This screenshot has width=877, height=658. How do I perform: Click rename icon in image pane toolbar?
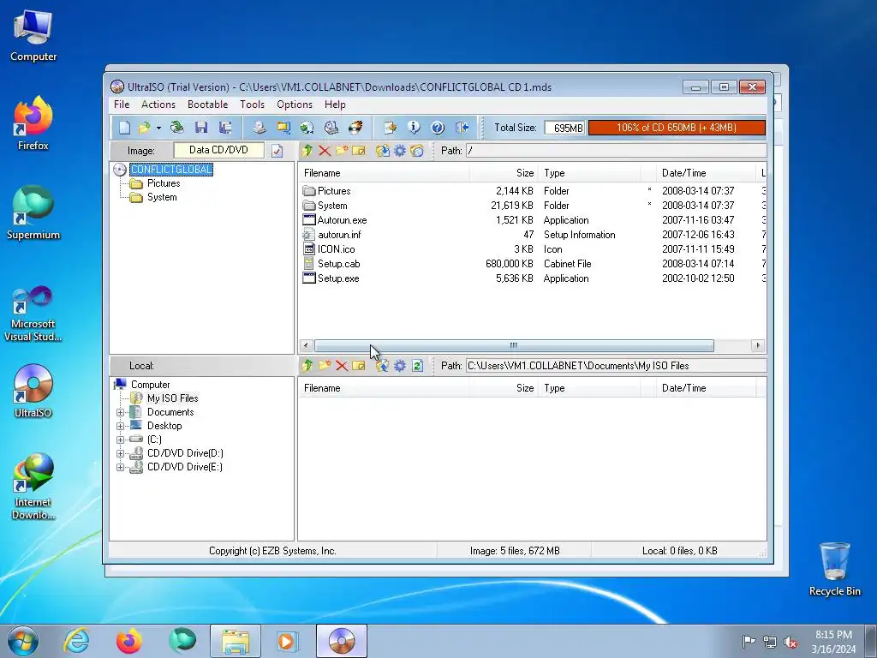[x=359, y=151]
